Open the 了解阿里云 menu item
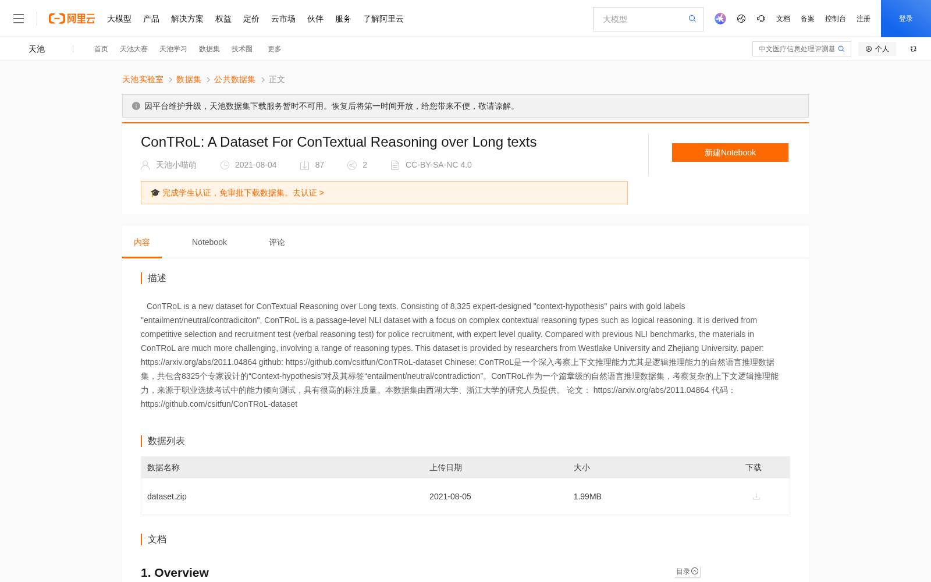This screenshot has height=582, width=931. (x=383, y=19)
